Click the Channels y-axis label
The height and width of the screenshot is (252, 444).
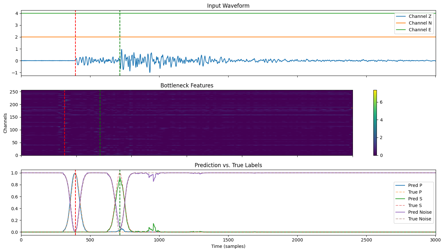tap(5, 123)
